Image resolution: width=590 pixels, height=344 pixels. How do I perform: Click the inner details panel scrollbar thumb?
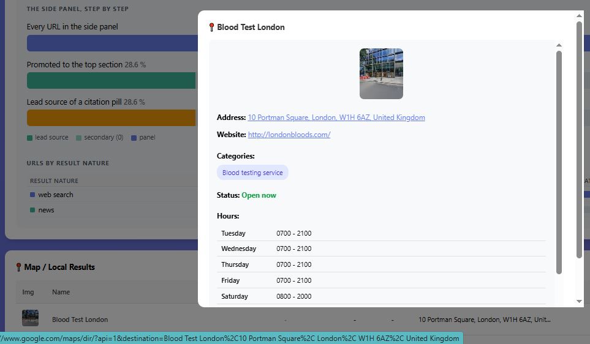tap(559, 162)
